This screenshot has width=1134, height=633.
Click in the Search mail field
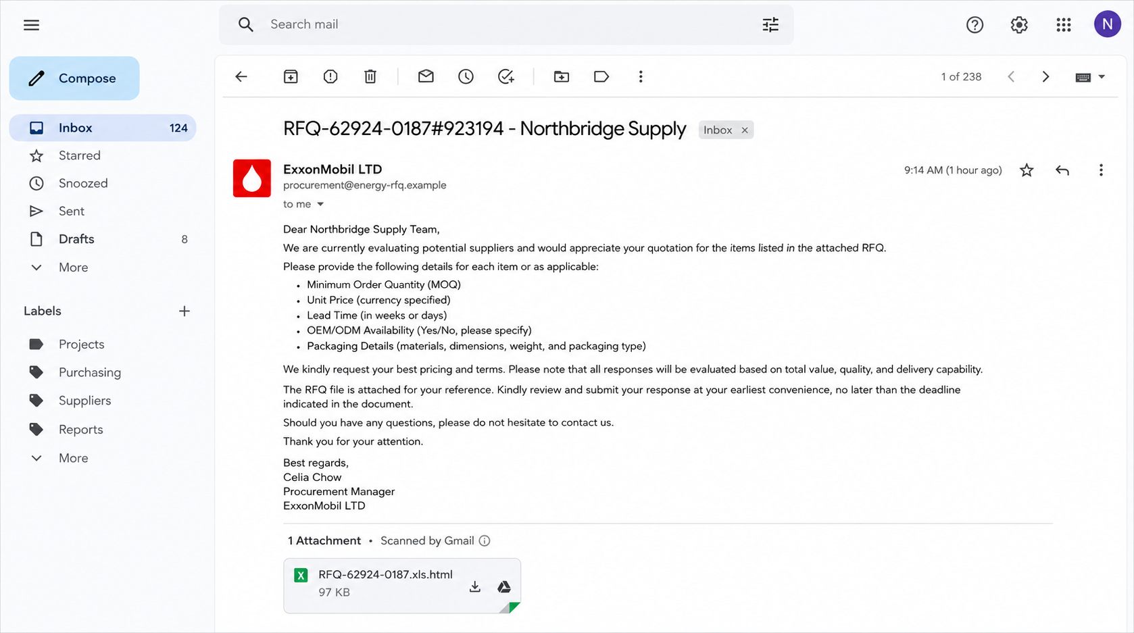[x=507, y=25]
